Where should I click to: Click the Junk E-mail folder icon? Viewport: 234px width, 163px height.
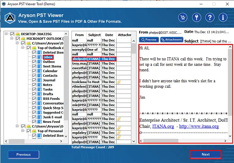39,117
